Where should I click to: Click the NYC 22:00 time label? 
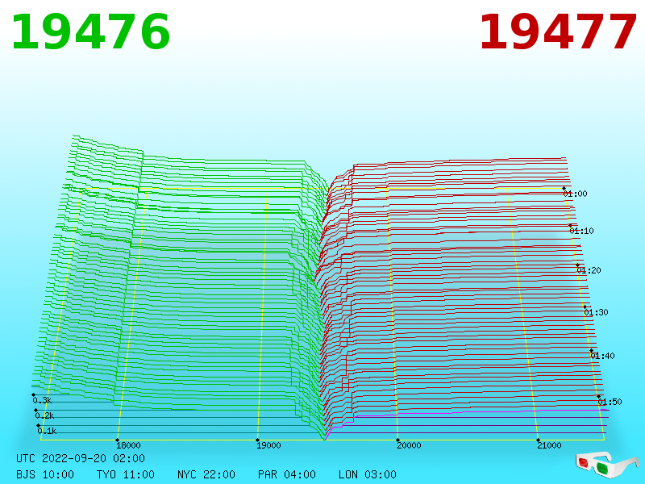pos(206,474)
